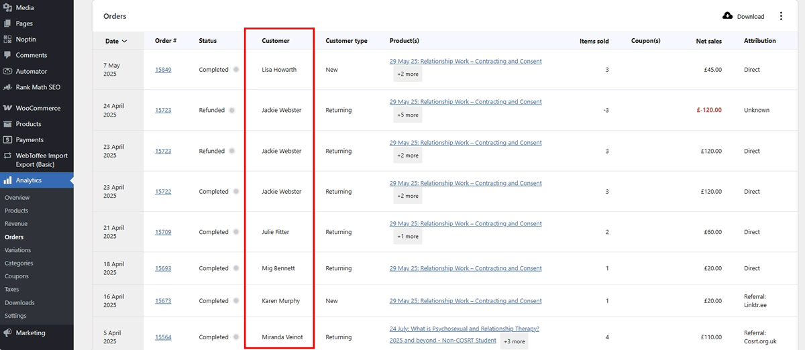Select customer name Mig Bennett

(x=278, y=268)
